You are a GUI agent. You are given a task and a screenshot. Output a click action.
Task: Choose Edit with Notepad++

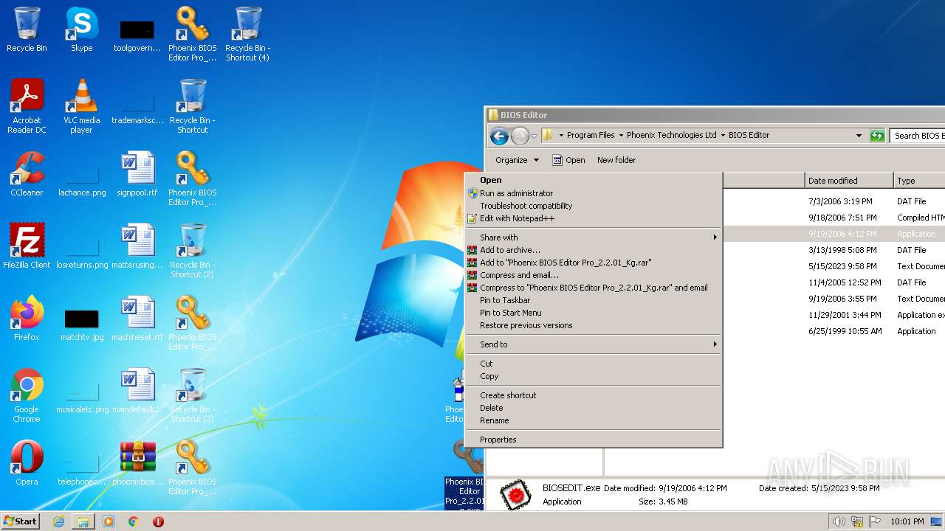594,218
